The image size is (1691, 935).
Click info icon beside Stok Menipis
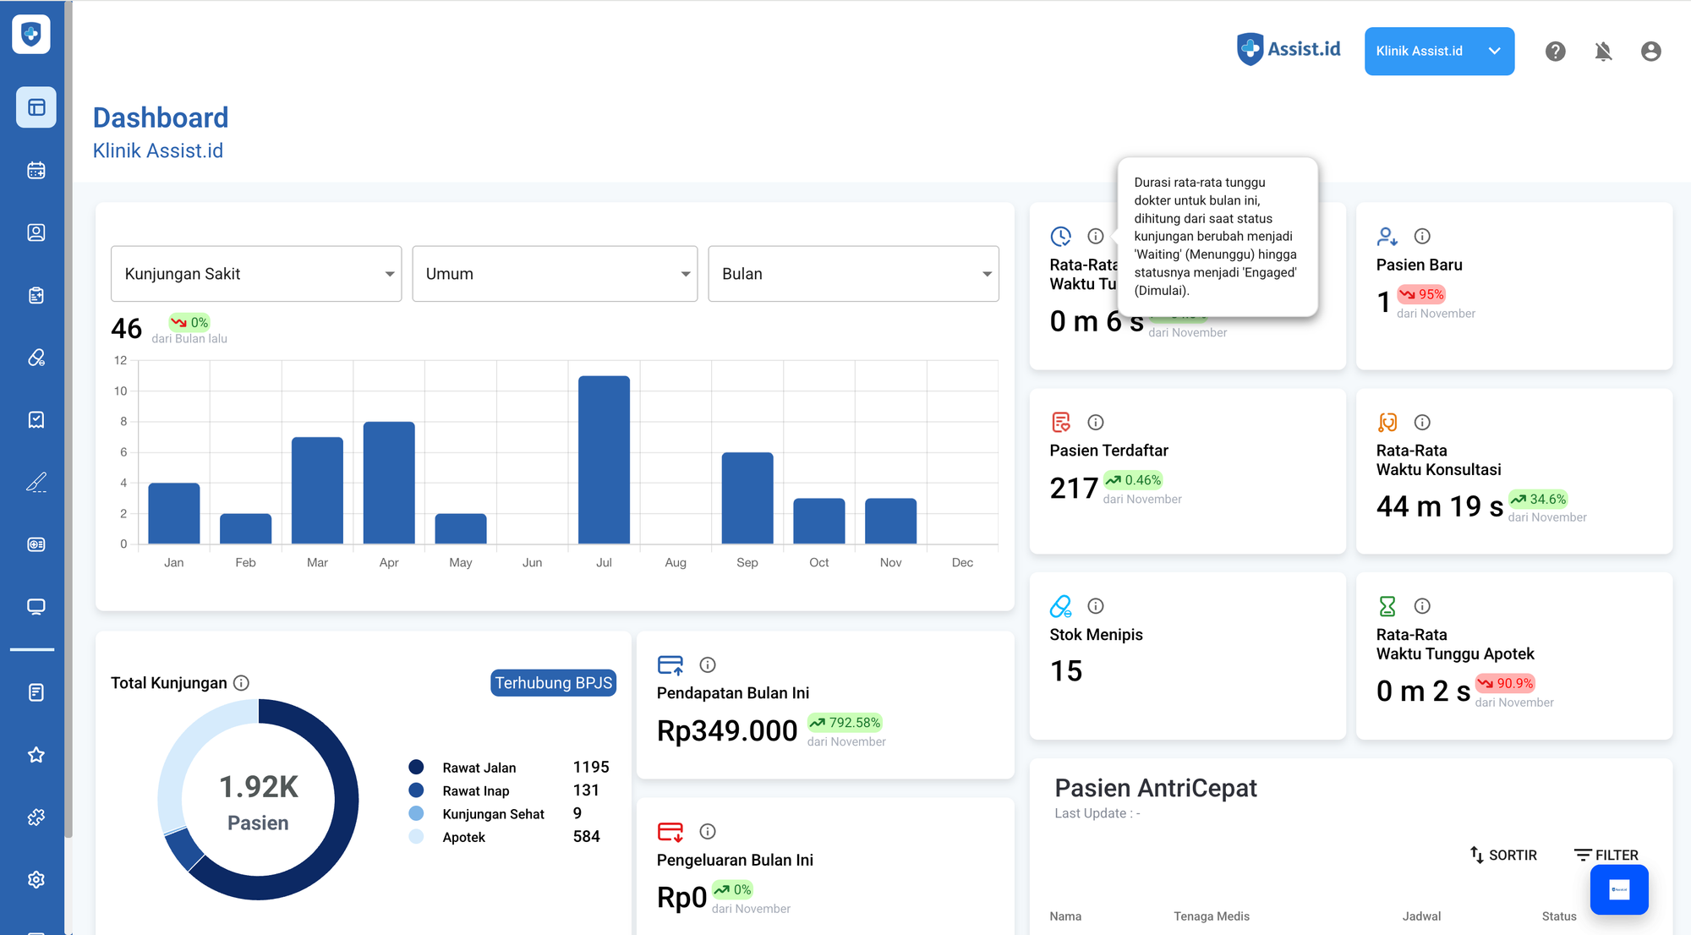tap(1095, 605)
